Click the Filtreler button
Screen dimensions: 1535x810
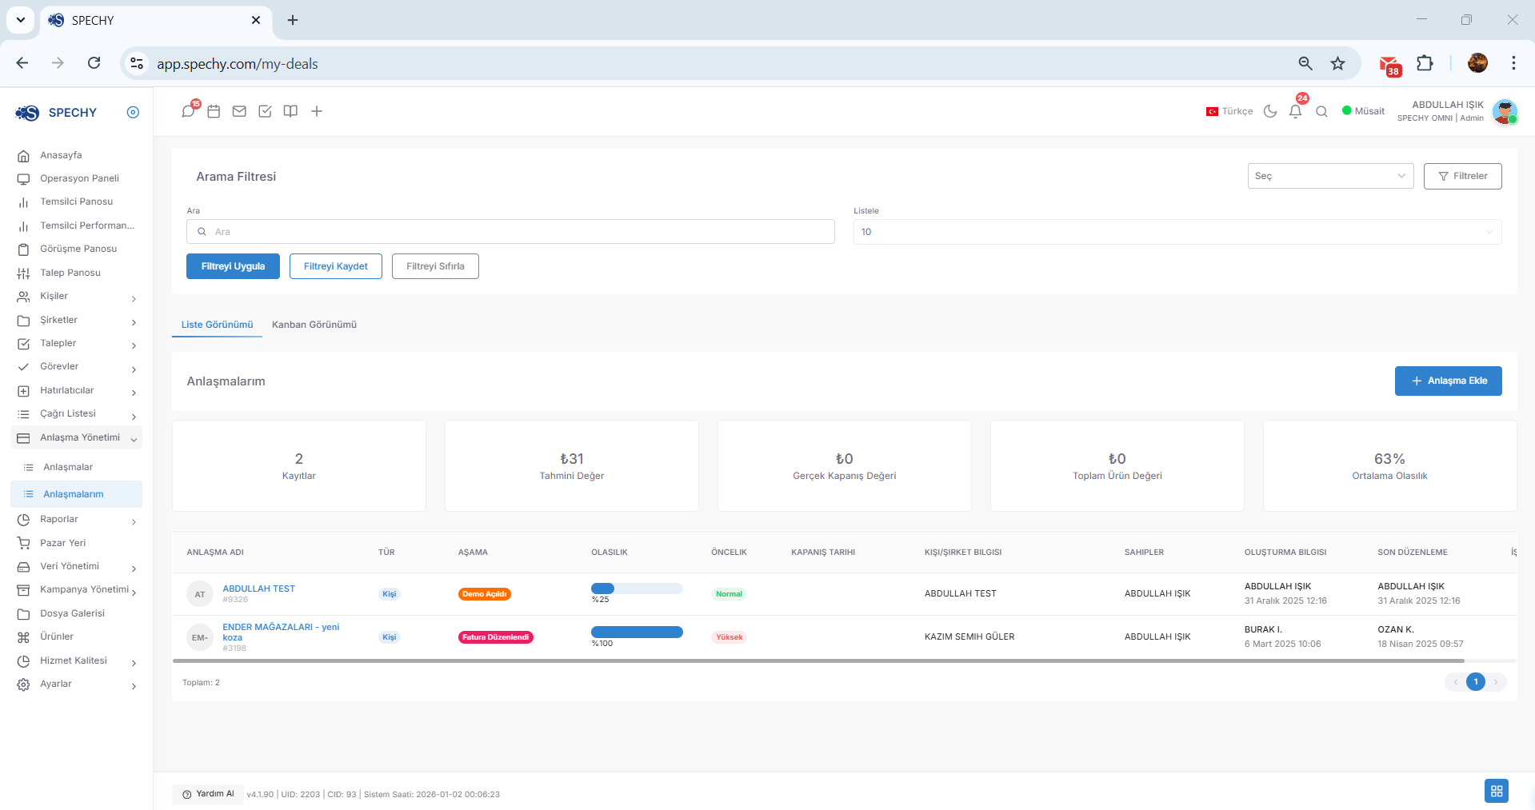(1462, 176)
